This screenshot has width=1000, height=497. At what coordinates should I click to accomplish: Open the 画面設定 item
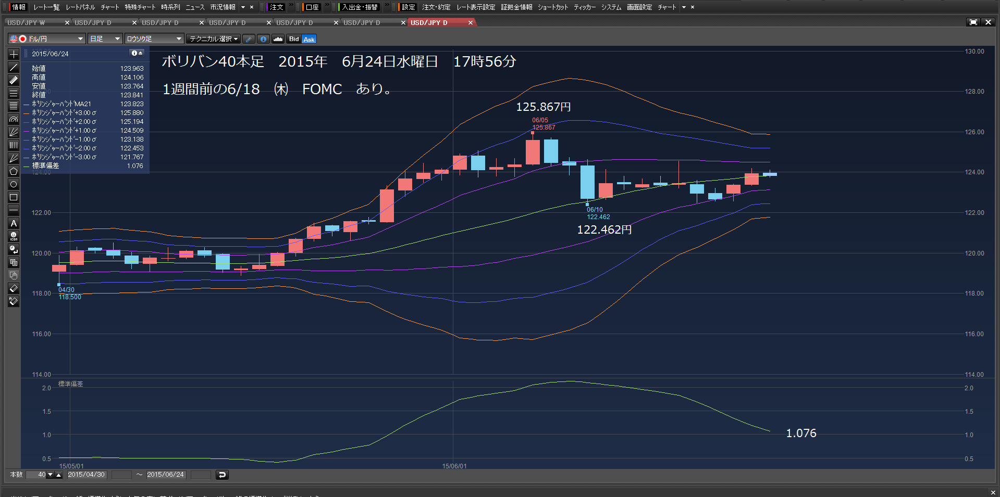click(639, 7)
